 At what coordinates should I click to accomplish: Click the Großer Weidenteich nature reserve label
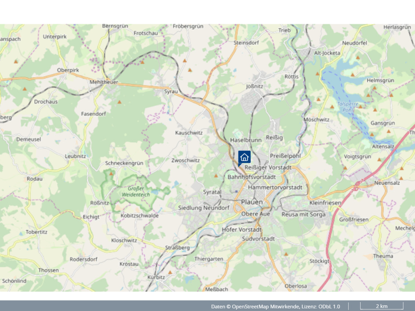pos(136,192)
